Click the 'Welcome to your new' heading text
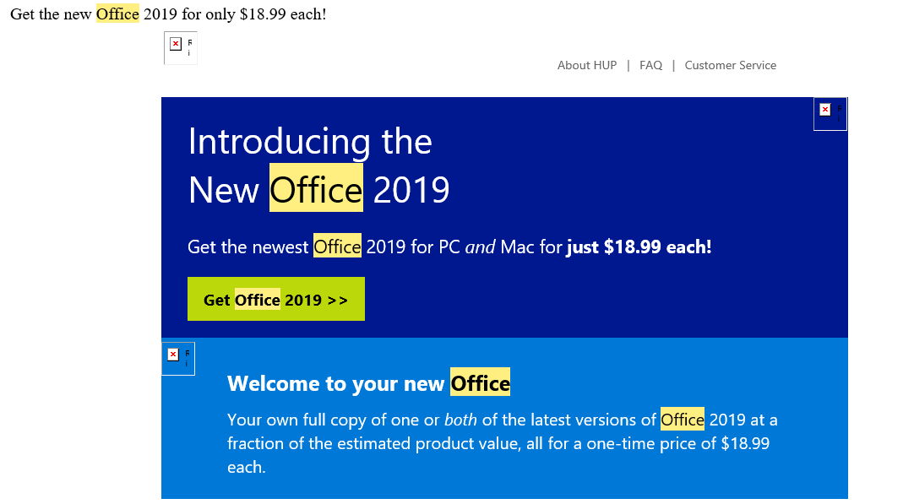Image resolution: width=914 pixels, height=504 pixels. point(335,383)
